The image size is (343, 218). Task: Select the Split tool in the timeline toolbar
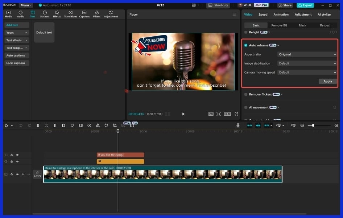point(38,125)
